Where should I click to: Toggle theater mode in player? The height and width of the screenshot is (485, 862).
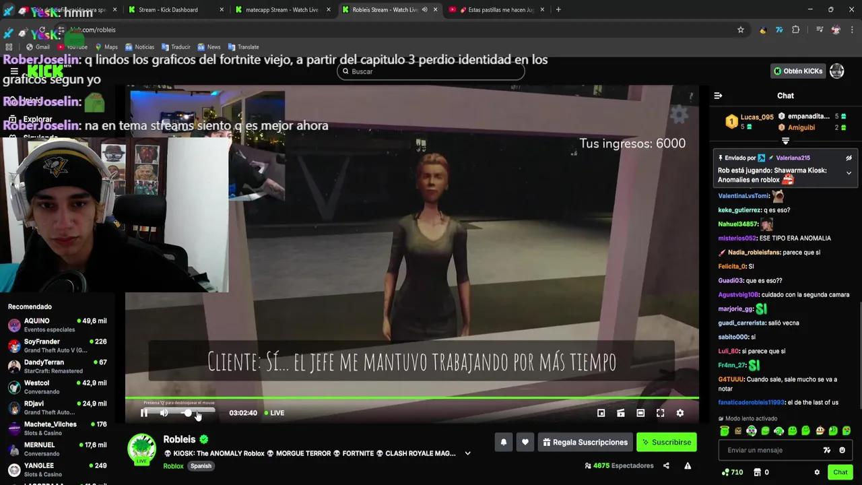(640, 413)
